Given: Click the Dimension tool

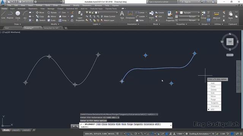Looking at the screenshot, I should coord(130,15).
